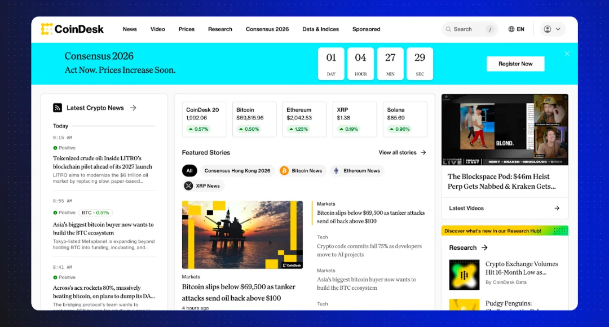Screen dimensions: 609x327
Task: Click the Research Hub discovery banner
Action: (x=505, y=231)
